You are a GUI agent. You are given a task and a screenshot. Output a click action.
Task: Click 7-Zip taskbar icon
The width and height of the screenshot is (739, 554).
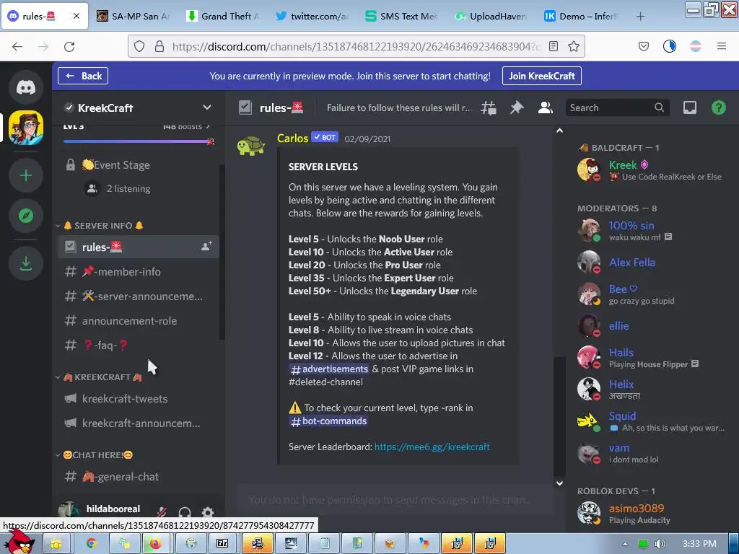(x=222, y=544)
